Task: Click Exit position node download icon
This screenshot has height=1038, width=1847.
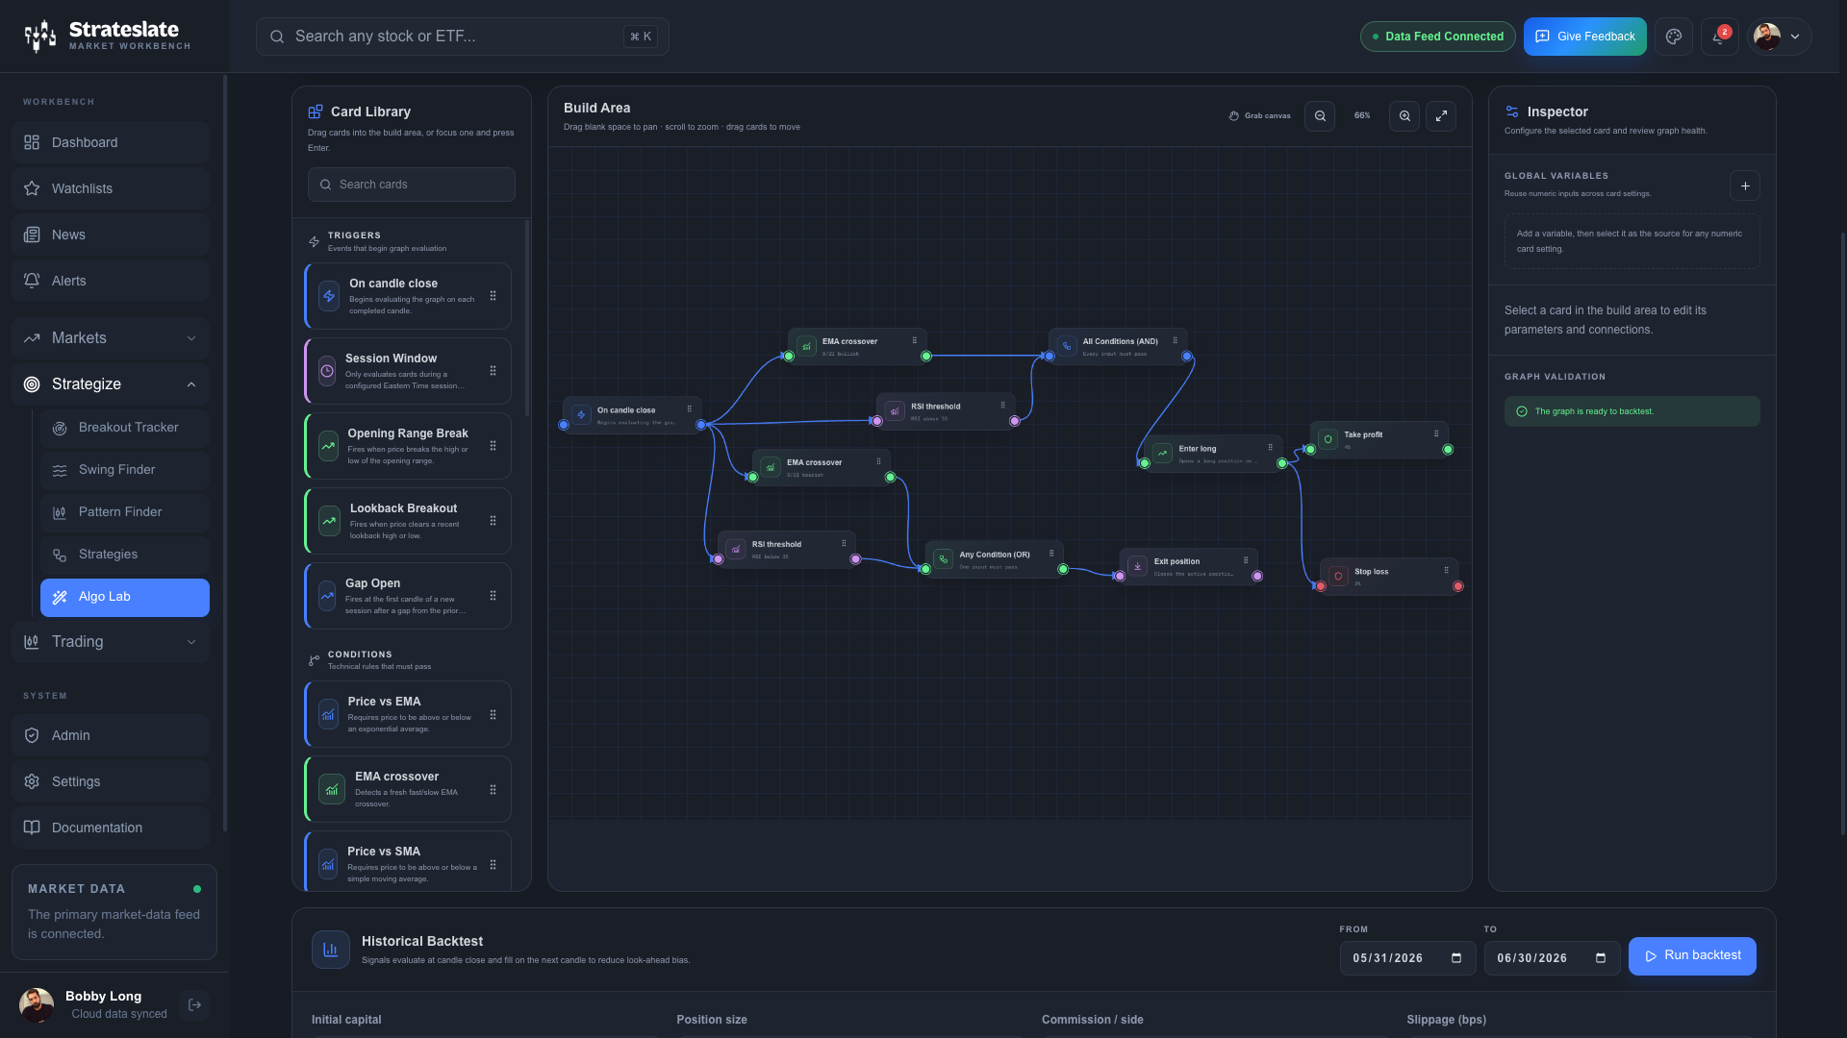Action: pos(1138,566)
